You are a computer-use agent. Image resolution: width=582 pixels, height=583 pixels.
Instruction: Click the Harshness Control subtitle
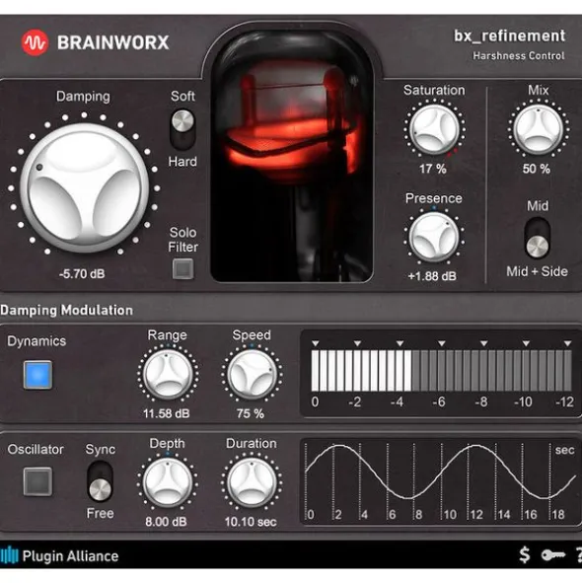[x=519, y=56]
